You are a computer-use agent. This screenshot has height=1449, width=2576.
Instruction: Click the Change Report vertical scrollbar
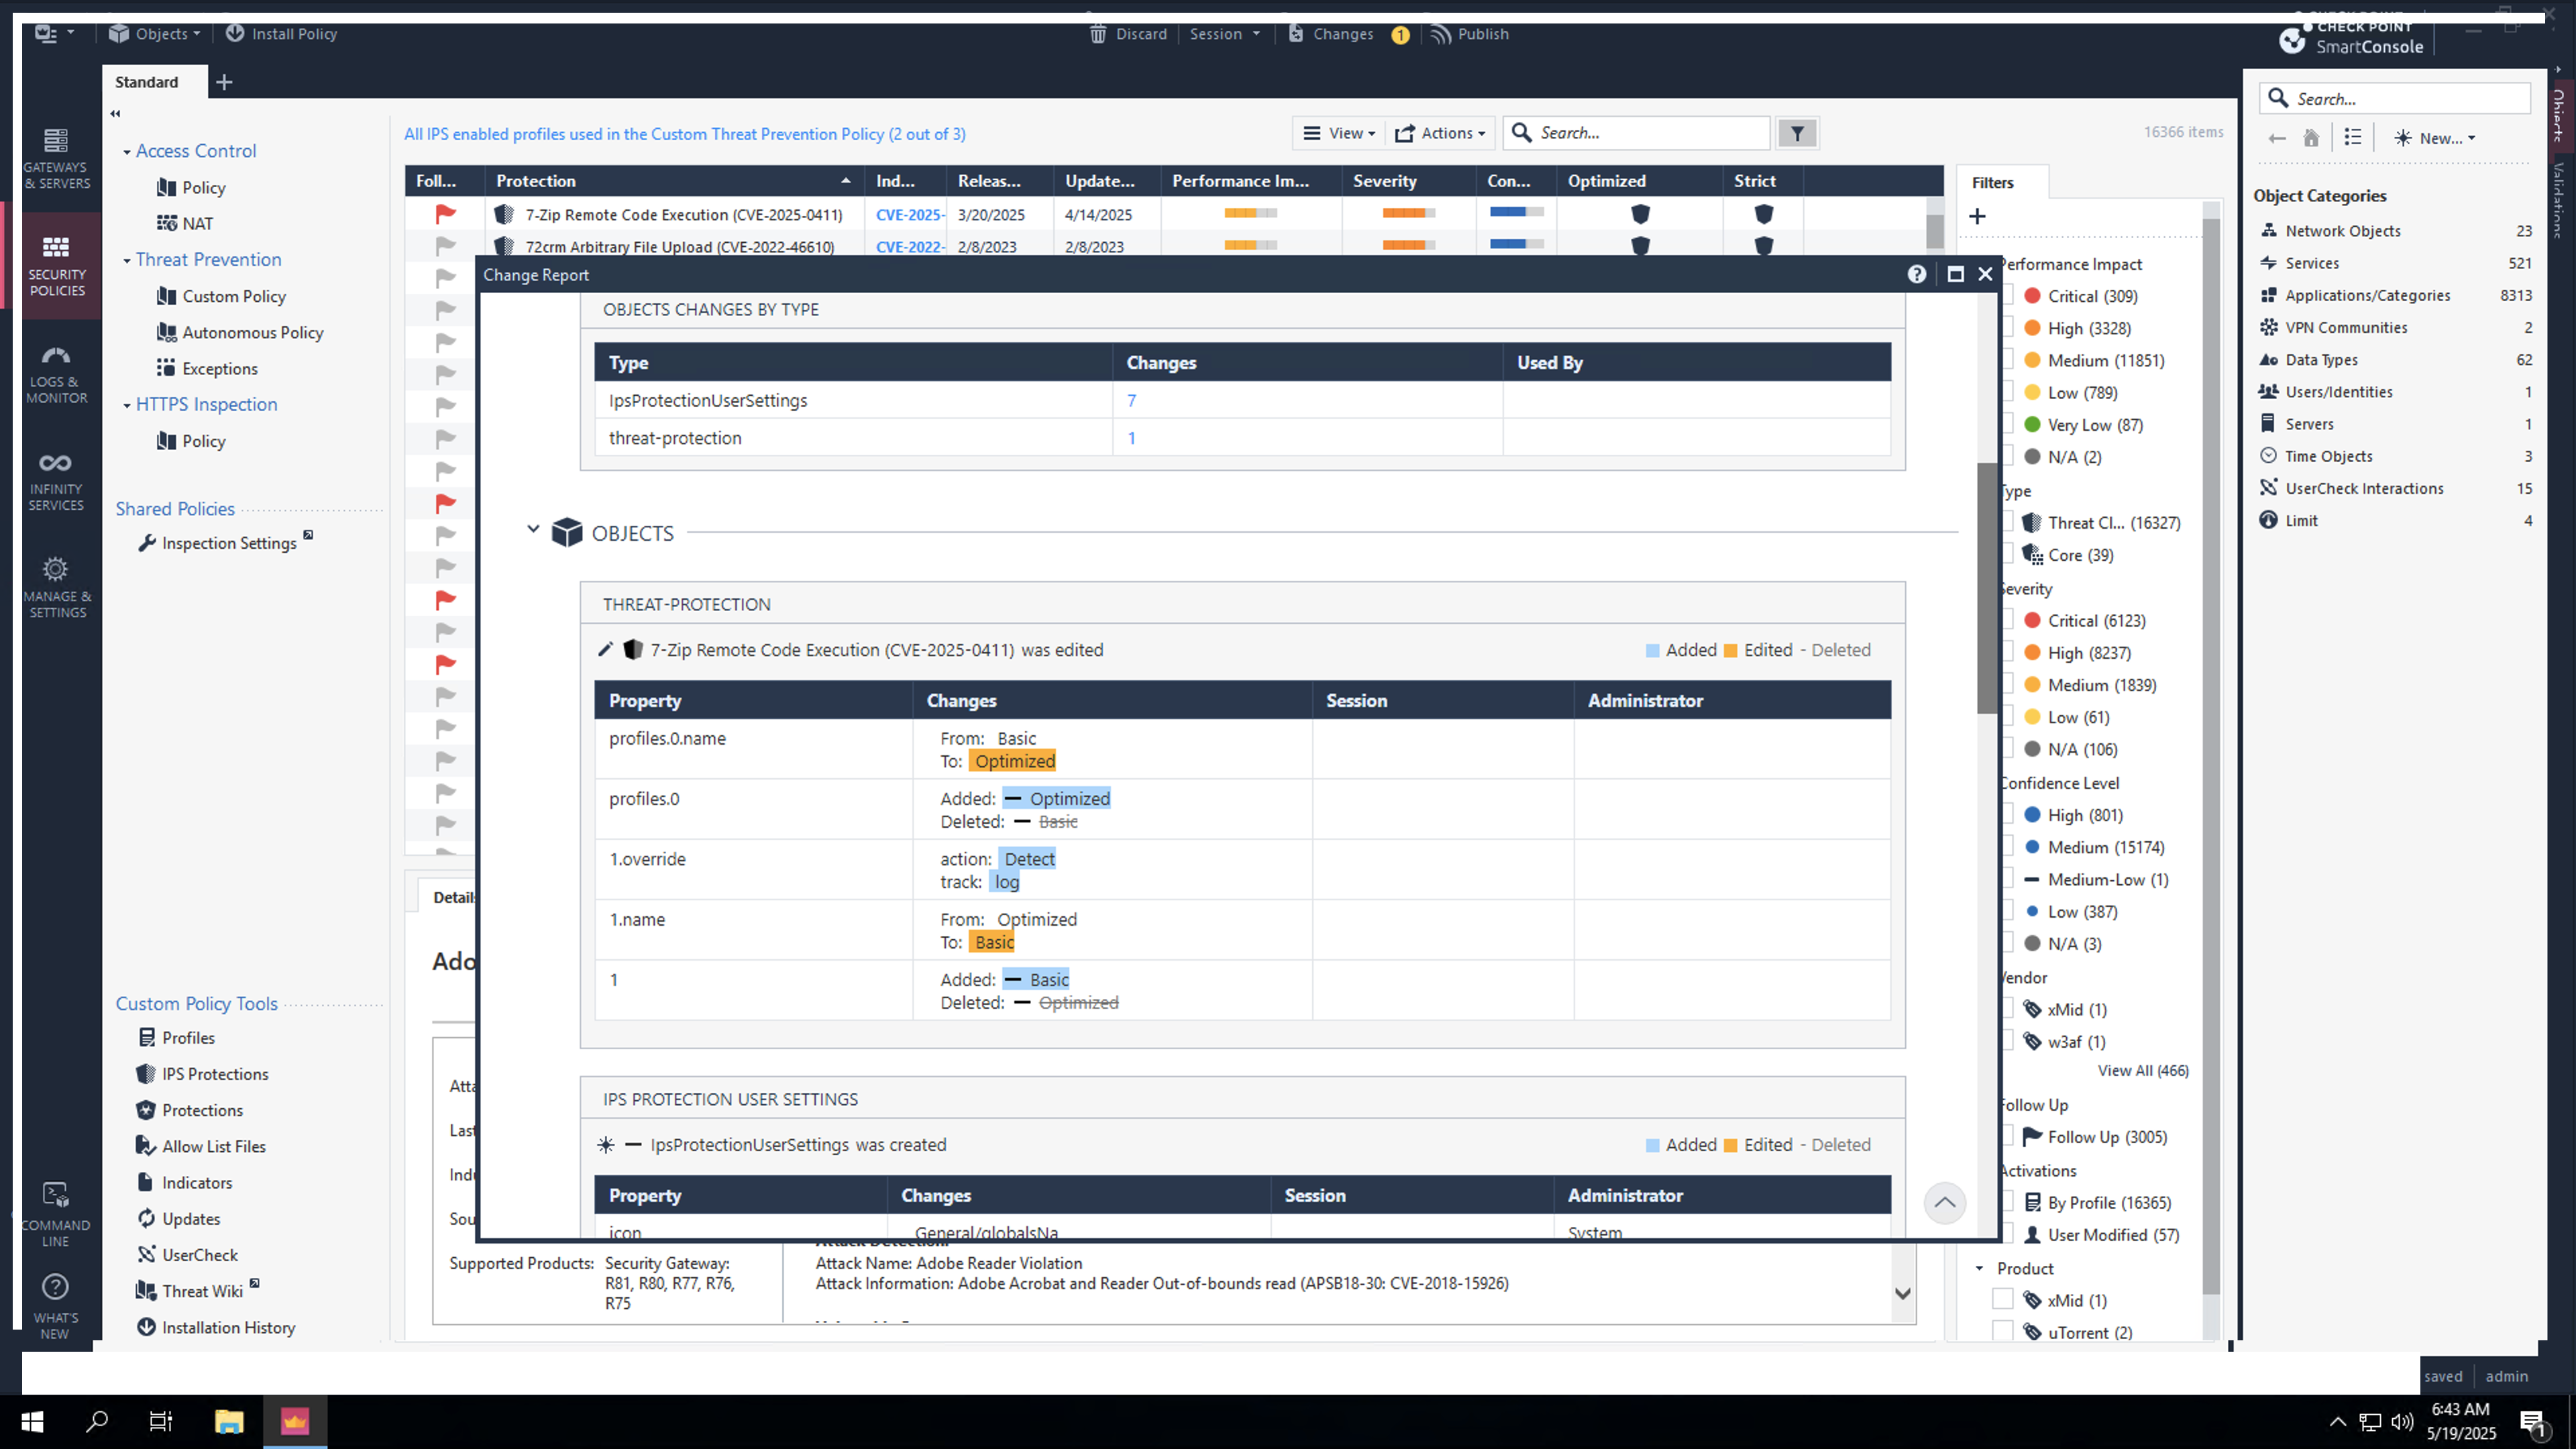point(1986,588)
